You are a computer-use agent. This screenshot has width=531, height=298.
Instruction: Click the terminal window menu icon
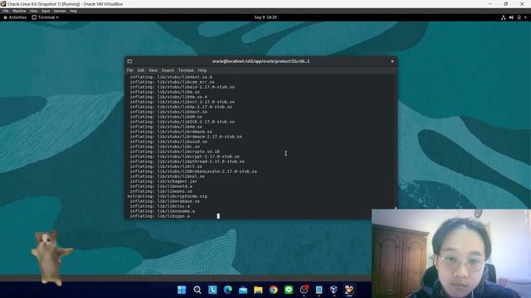[129, 61]
